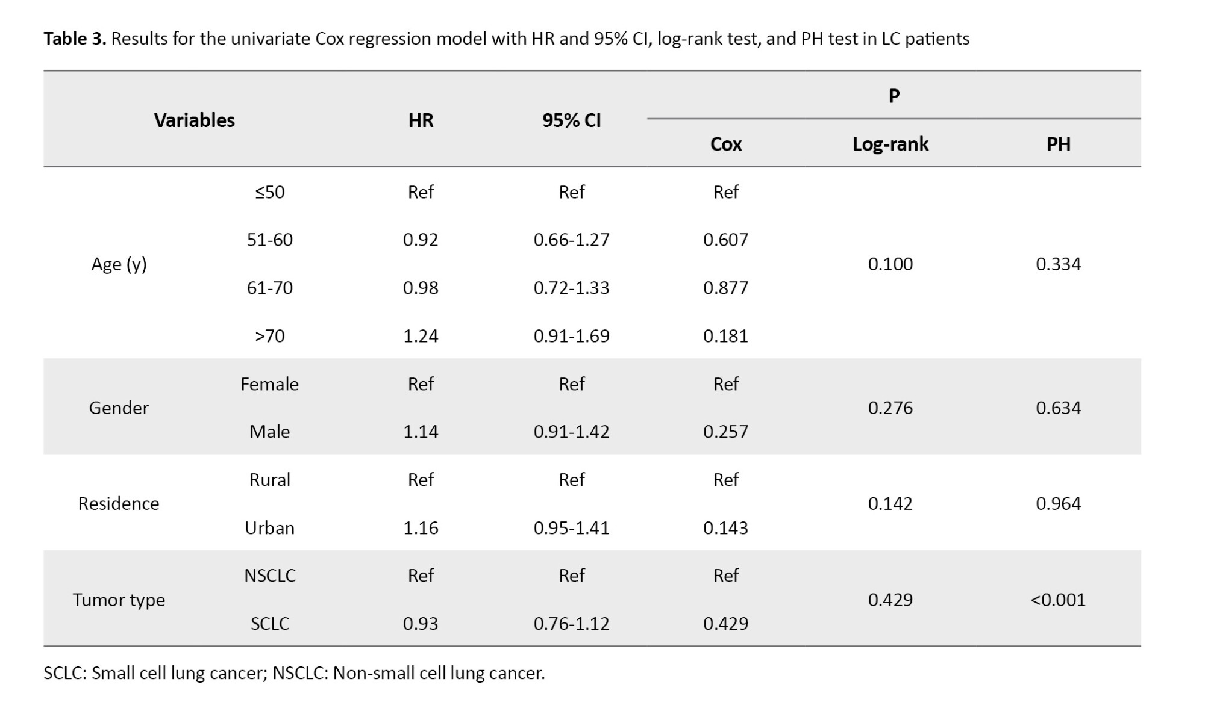1205x714 pixels.
Task: Click the 51-60 age group cell
Action: 269,240
